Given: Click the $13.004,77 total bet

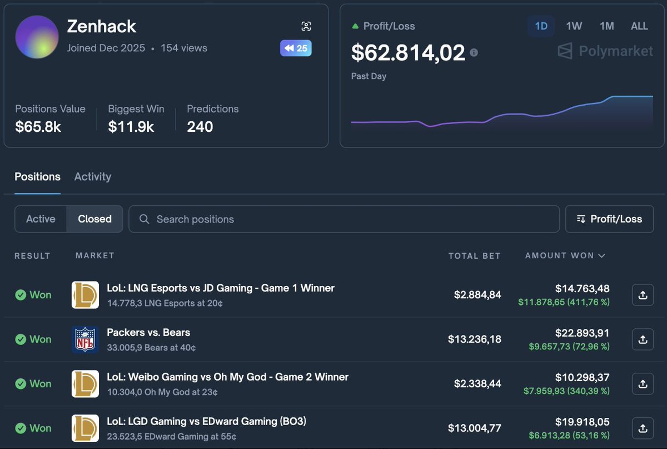Looking at the screenshot, I should tap(475, 428).
